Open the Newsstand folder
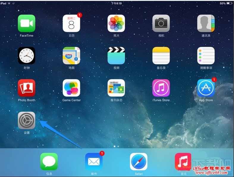 click(116, 88)
